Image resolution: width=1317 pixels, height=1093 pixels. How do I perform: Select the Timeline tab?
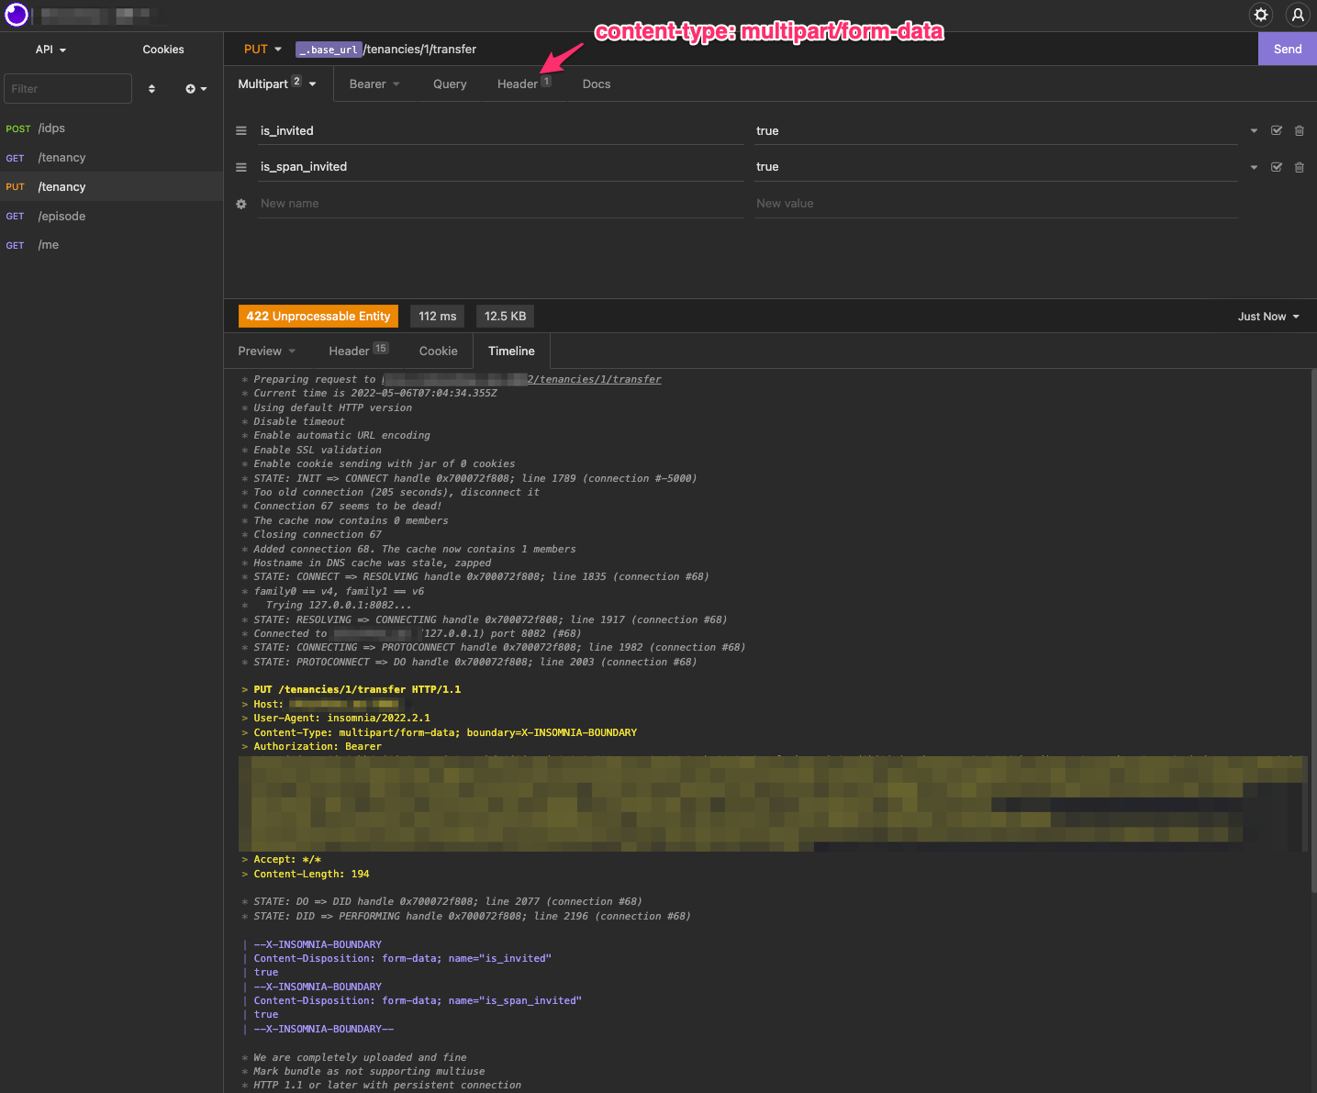(x=511, y=351)
